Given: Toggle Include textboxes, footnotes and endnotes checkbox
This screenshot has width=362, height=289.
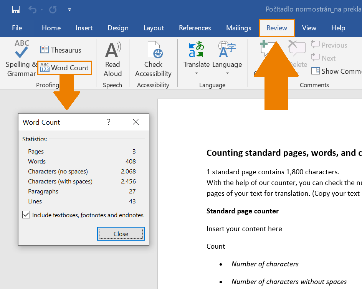Looking at the screenshot, I should point(26,215).
